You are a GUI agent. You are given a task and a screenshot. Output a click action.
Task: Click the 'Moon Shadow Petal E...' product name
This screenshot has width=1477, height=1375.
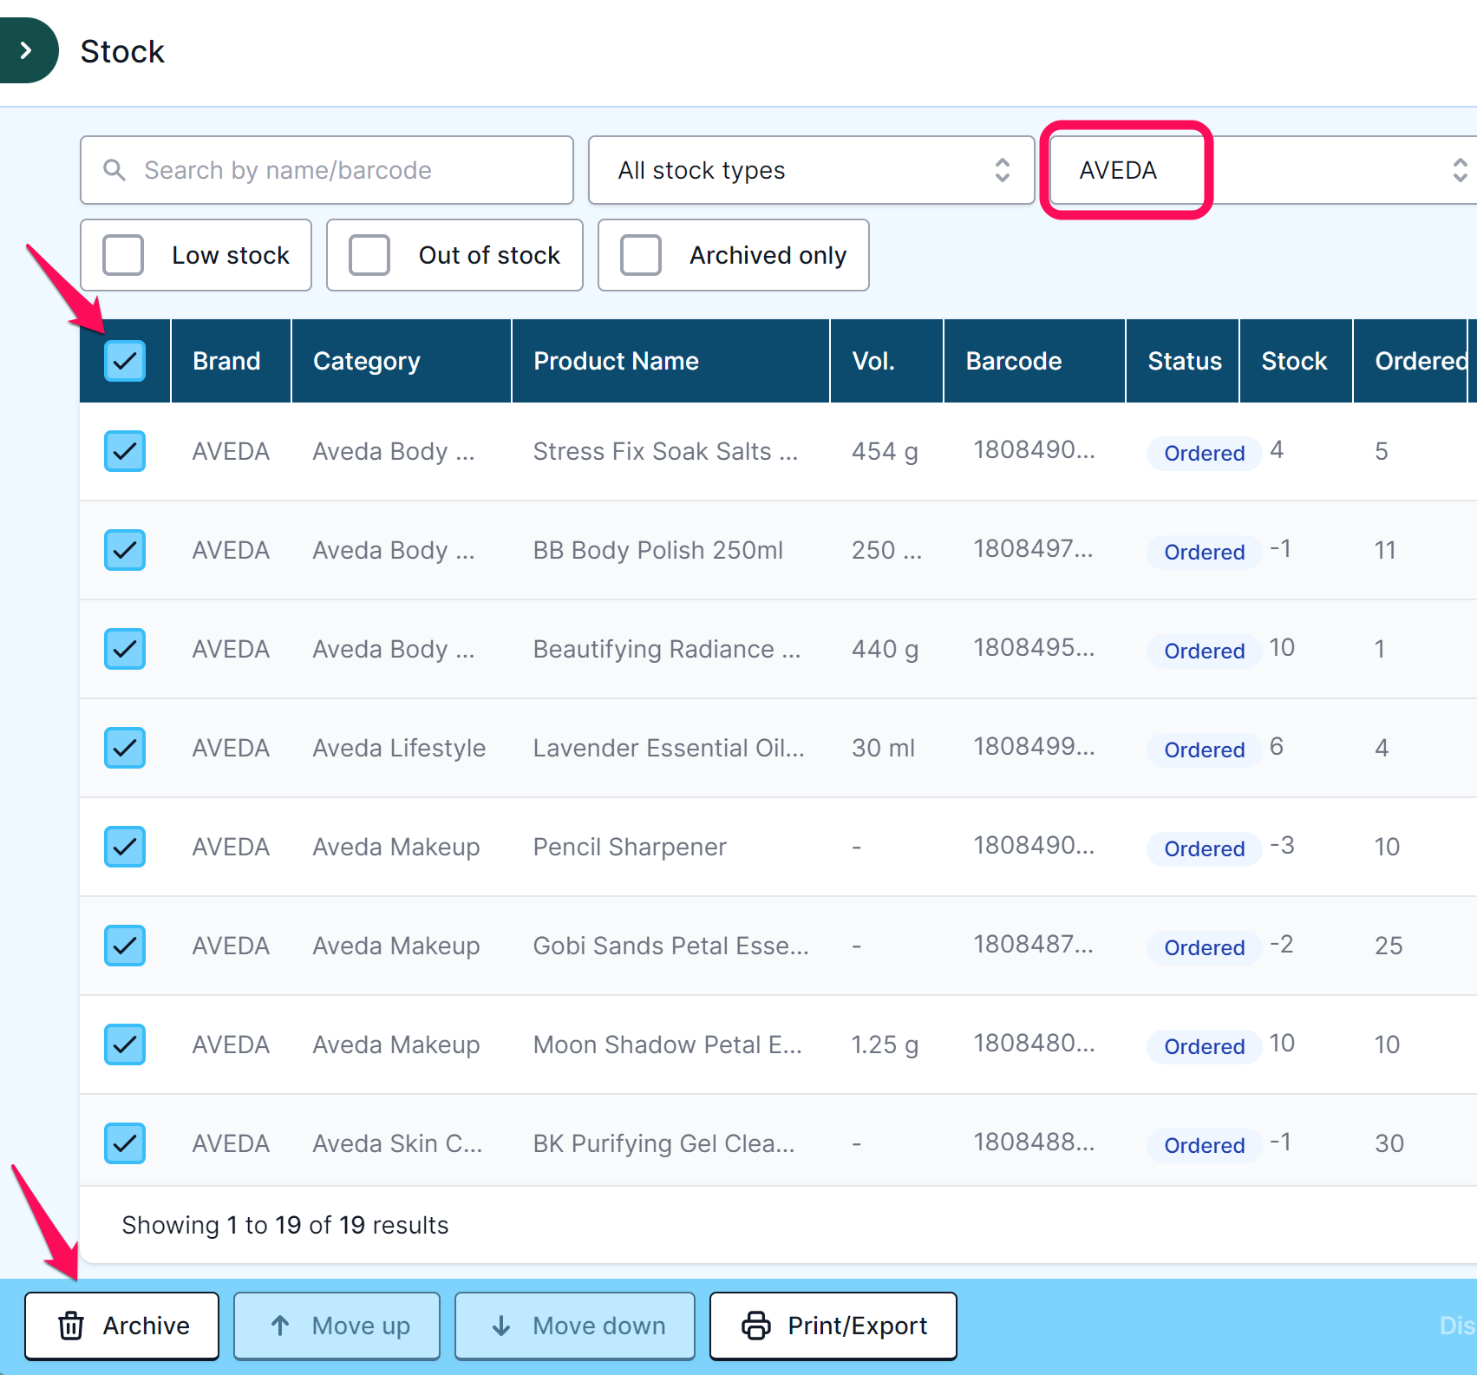667,1044
